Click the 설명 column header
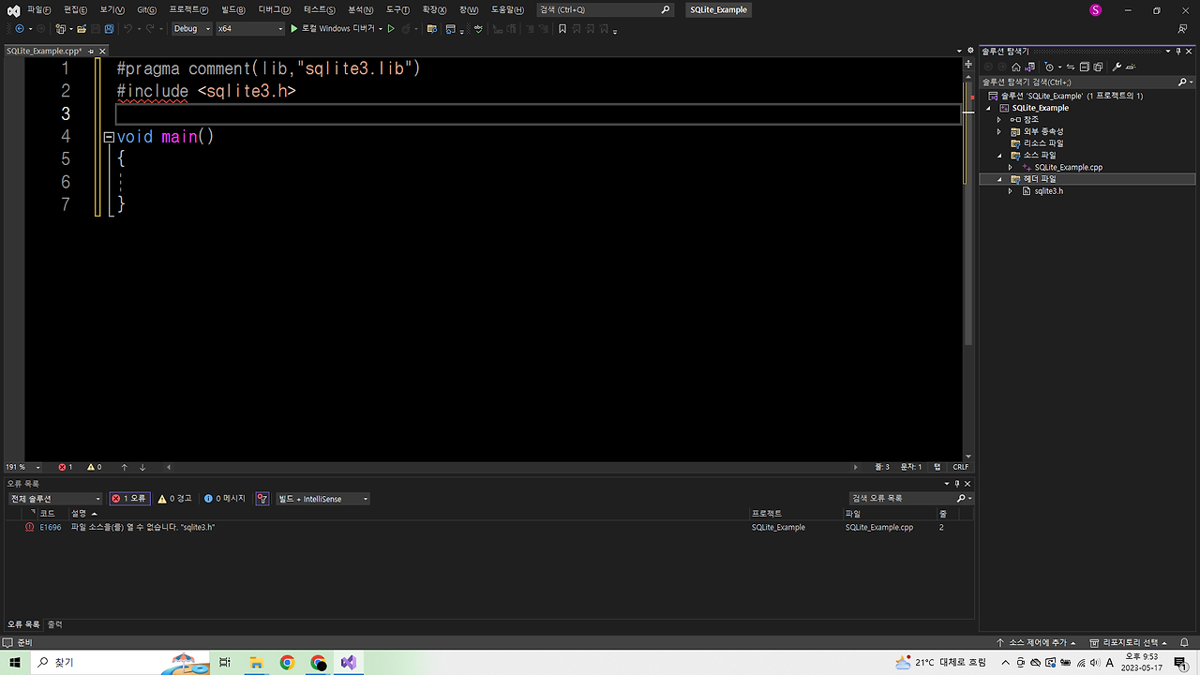This screenshot has height=675, width=1200. (78, 514)
